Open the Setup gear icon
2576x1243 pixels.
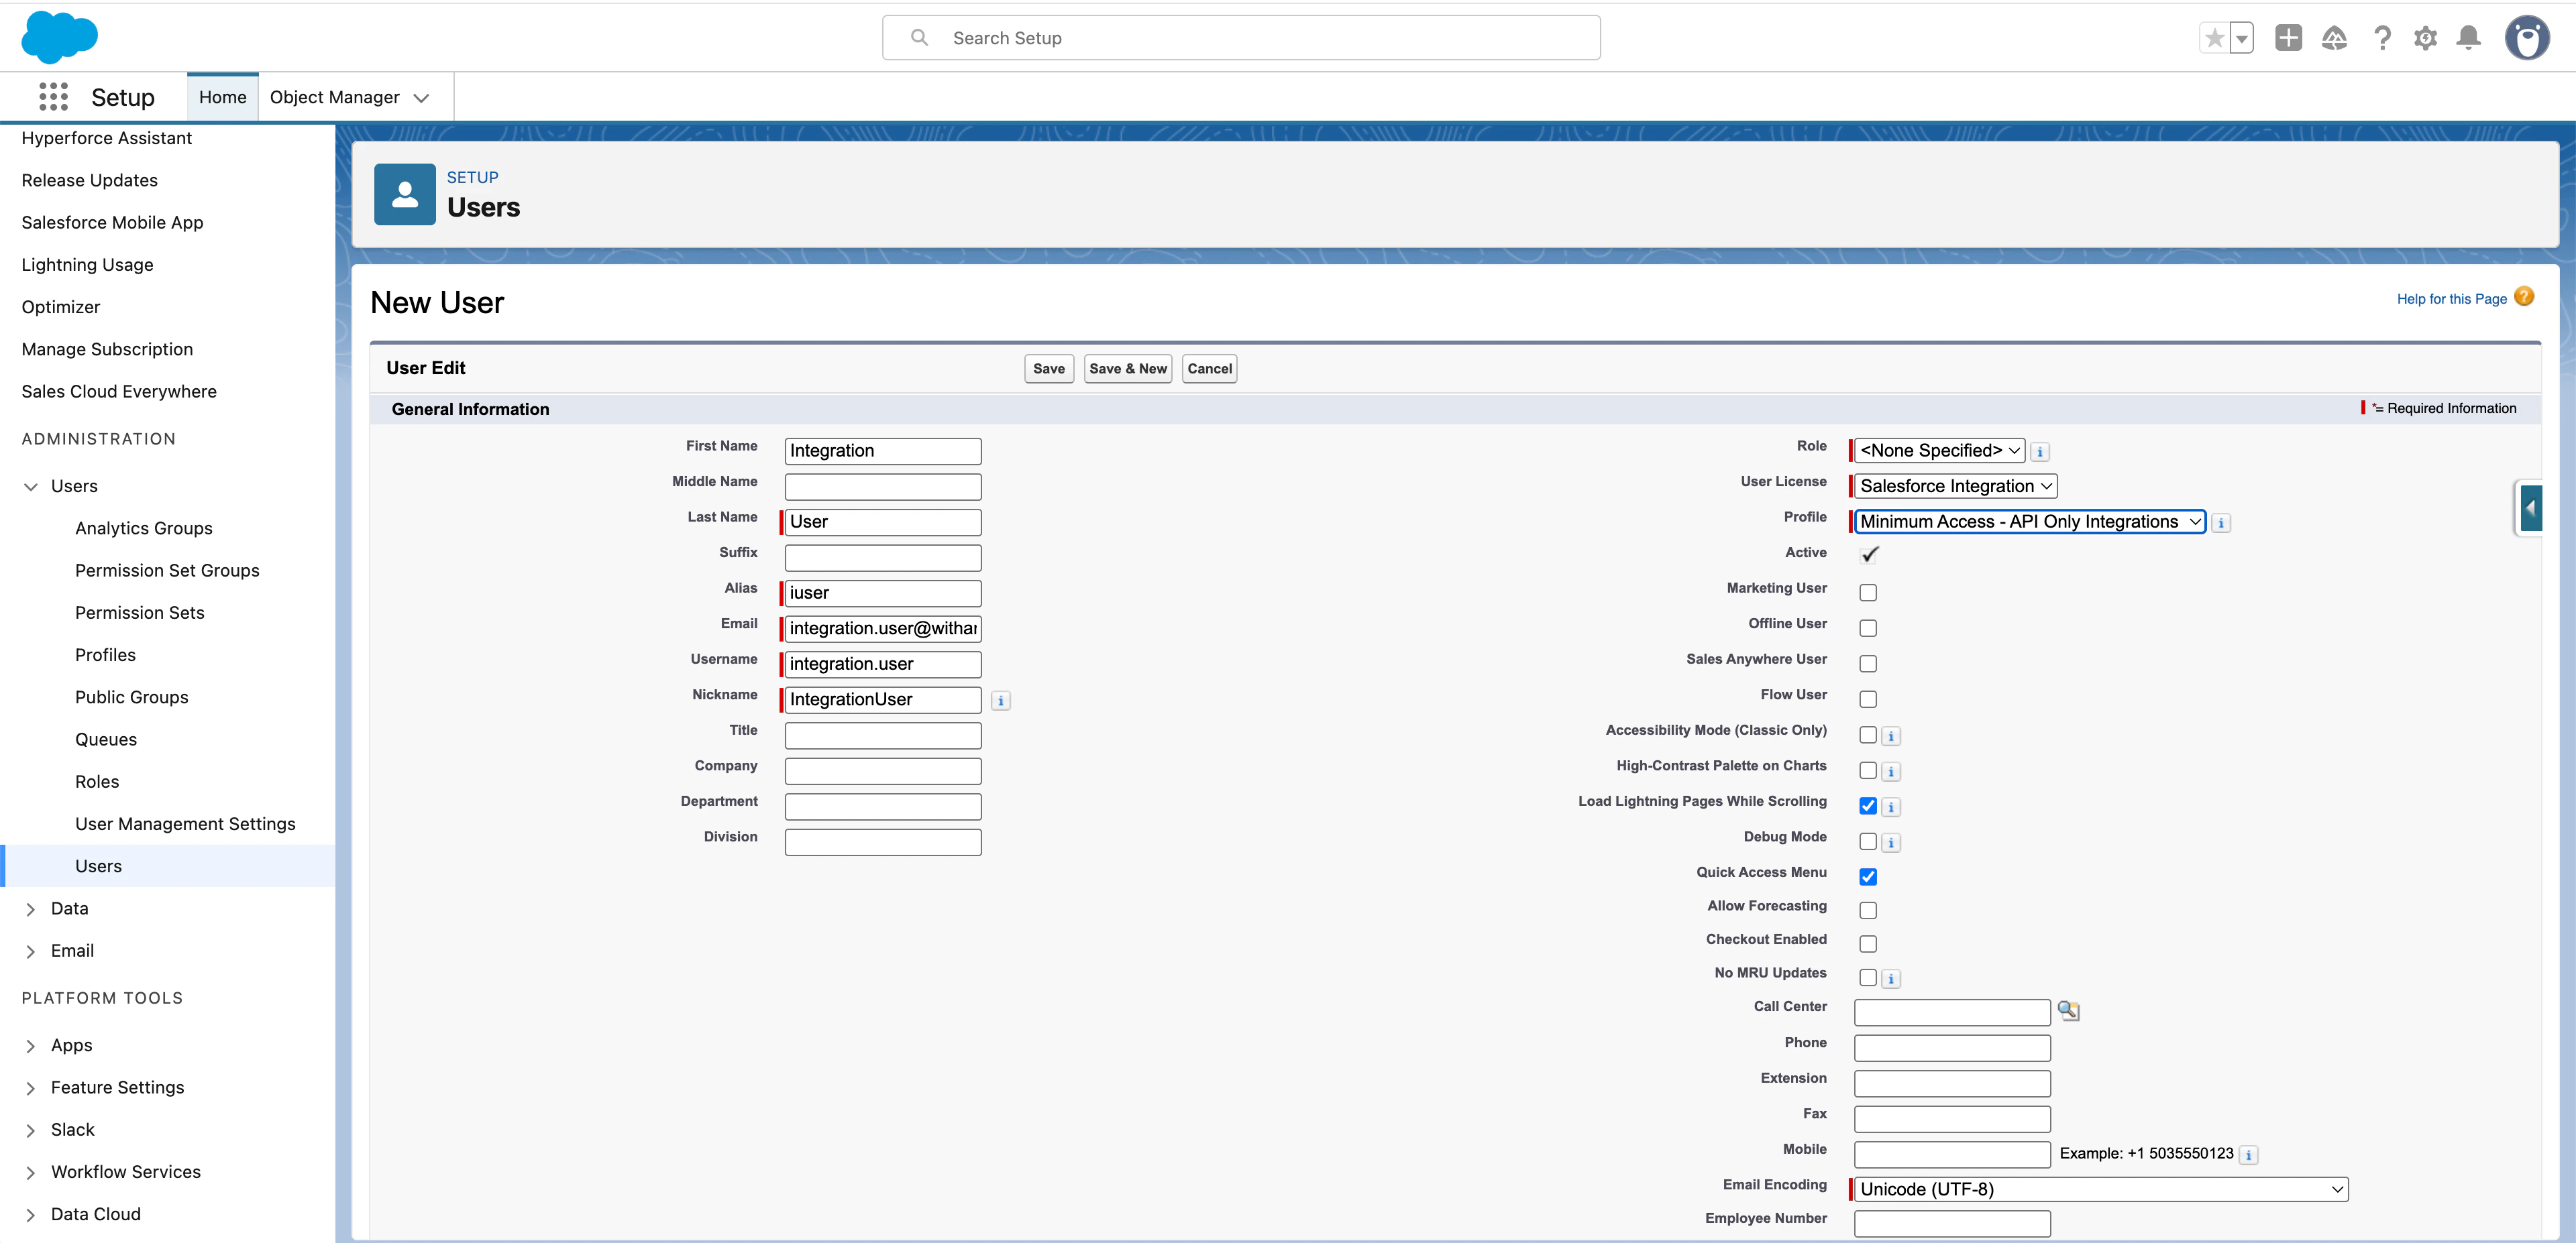(2425, 38)
